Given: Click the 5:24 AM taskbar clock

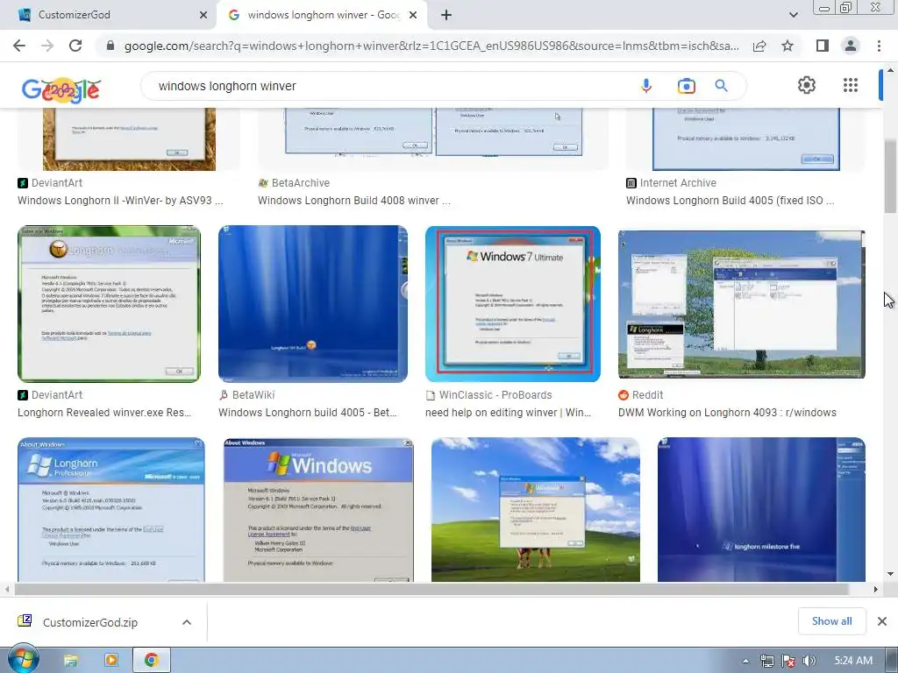Looking at the screenshot, I should pyautogui.click(x=853, y=661).
